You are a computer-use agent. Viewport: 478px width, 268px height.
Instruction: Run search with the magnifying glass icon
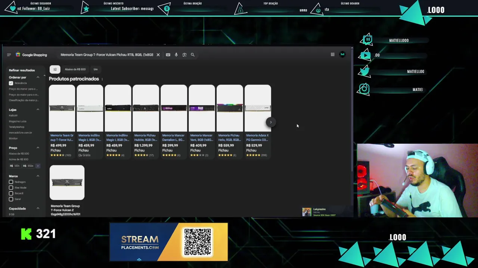[x=193, y=55]
